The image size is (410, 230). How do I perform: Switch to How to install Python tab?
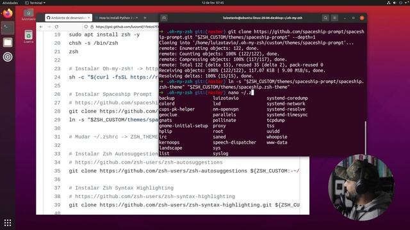tap(117, 18)
